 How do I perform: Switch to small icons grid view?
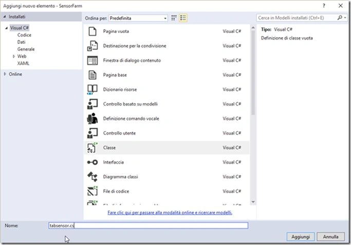[x=174, y=18]
